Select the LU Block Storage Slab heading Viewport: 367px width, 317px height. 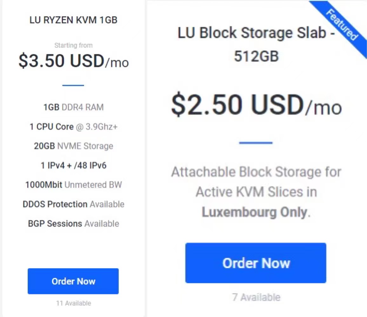256,44
